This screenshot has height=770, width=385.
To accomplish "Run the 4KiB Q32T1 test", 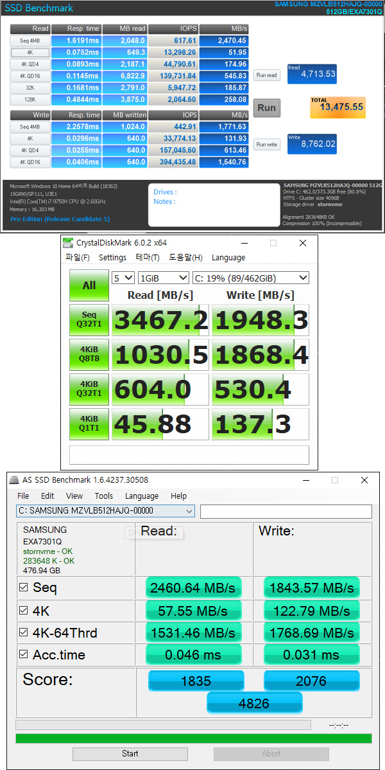I will point(89,389).
